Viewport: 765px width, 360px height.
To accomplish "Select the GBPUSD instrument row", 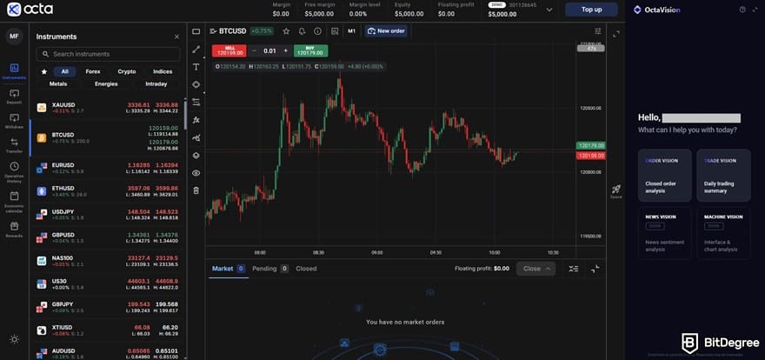I will tap(107, 237).
